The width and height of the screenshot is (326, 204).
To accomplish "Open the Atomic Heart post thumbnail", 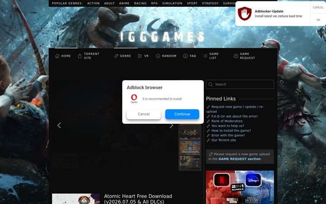I will click(x=76, y=199).
